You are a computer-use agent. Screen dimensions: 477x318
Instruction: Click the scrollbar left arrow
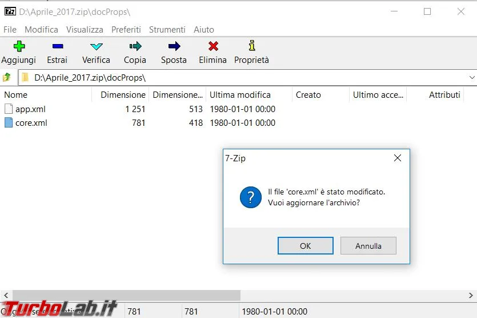tap(6, 295)
